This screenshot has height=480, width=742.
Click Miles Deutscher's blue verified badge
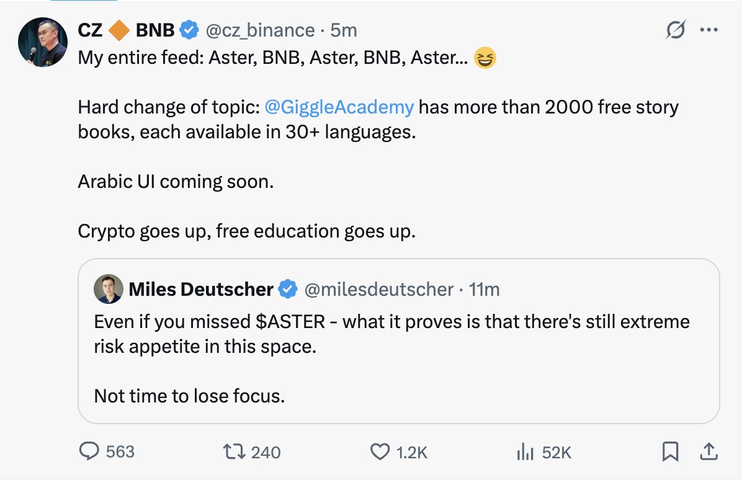coord(287,289)
